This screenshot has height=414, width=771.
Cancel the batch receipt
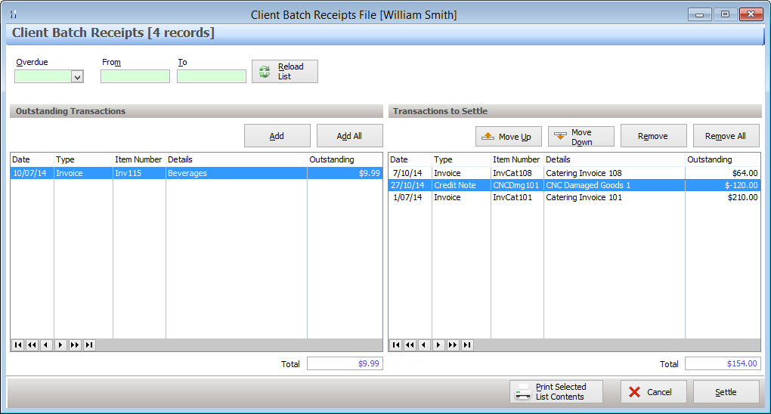653,392
